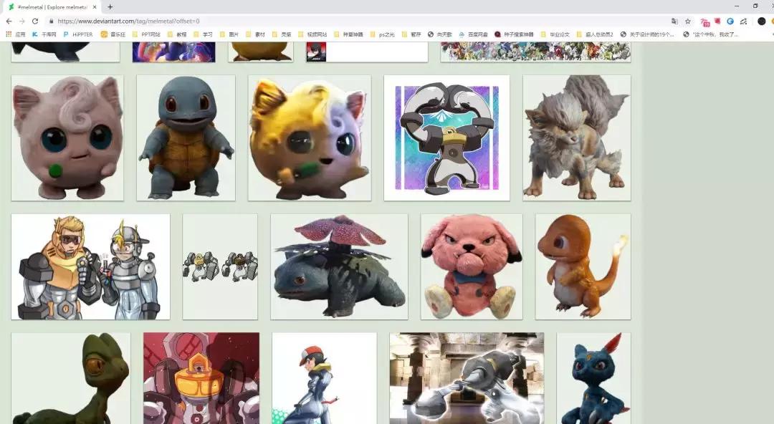Open the Melmetal illustration on gradient background

446,138
